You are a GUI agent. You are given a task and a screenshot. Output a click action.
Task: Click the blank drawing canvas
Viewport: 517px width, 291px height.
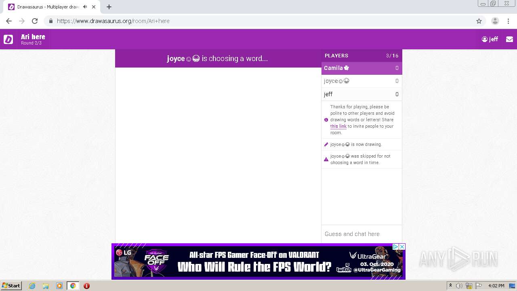tap(218, 155)
